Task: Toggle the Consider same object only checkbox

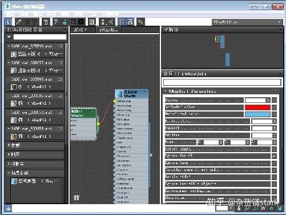Action: (274, 170)
